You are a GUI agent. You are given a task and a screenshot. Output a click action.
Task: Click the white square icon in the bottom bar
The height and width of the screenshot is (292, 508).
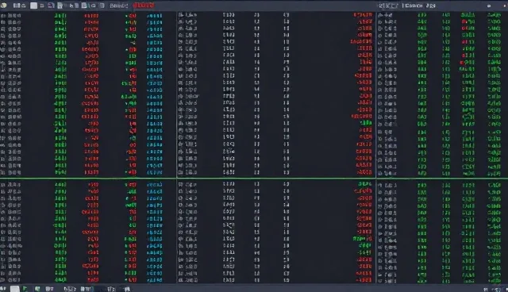click(x=14, y=289)
